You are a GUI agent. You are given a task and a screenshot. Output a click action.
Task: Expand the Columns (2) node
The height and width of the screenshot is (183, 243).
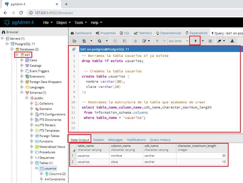pos(41,174)
